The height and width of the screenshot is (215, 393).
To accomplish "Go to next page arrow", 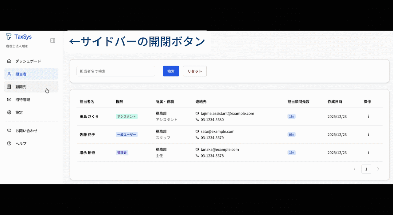I will pos(378,169).
